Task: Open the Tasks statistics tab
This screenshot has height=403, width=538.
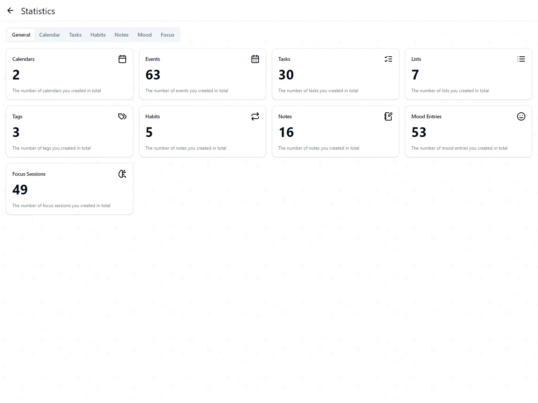Action: pos(75,35)
